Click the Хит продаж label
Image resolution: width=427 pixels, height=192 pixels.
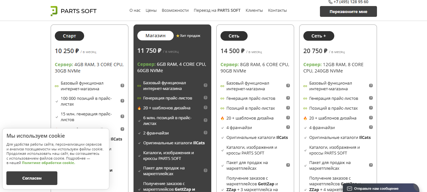coord(190,36)
